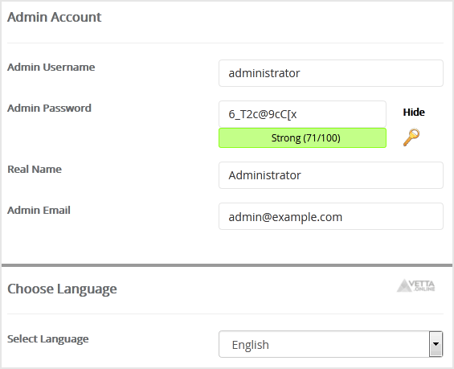Select the Real Name text field
This screenshot has width=454, height=369.
331,175
